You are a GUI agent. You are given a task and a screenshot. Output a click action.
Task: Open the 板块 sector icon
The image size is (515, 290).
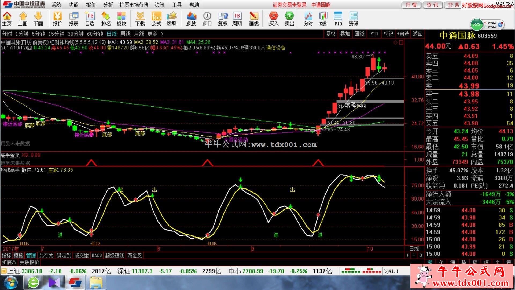click(x=122, y=19)
